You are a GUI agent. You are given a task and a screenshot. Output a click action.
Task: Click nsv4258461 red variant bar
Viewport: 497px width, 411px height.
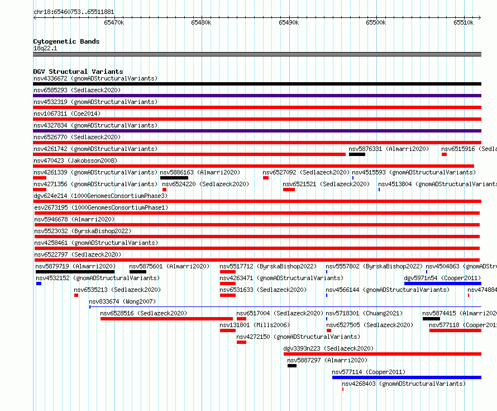[x=257, y=248]
